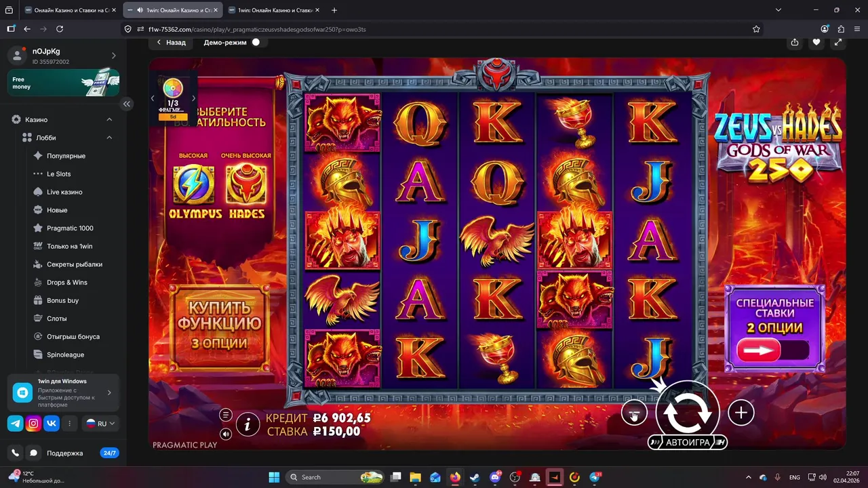Open the support chat bubble icon
The width and height of the screenshot is (868, 488).
[33, 453]
